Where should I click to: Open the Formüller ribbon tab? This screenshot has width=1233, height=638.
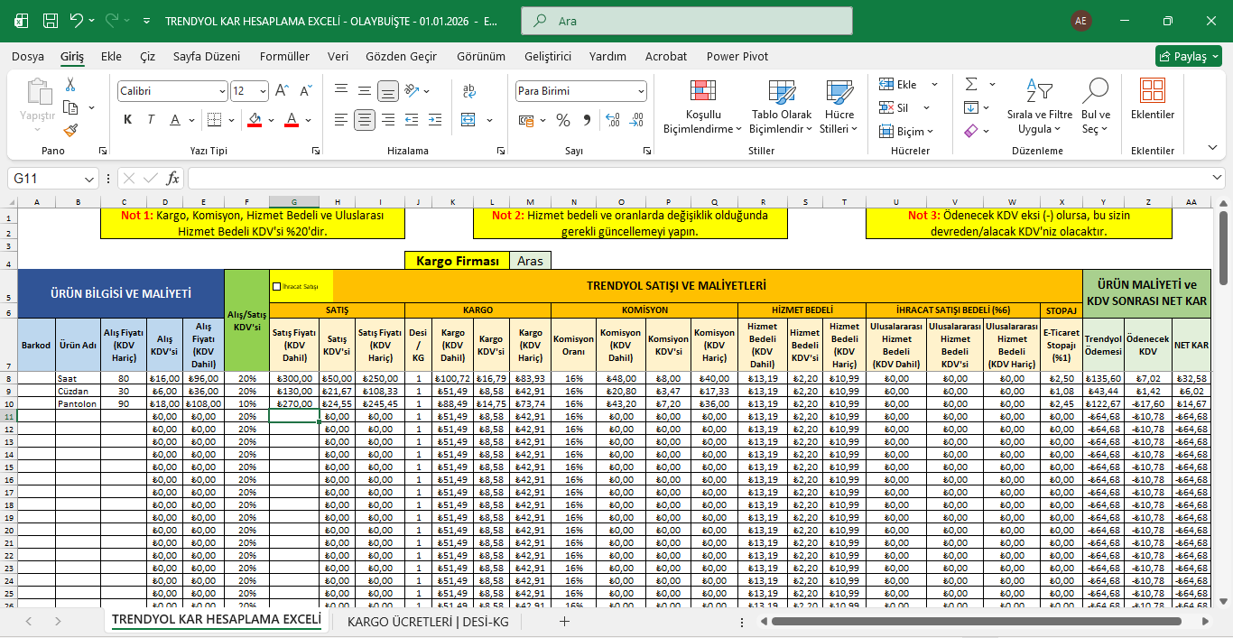click(284, 56)
